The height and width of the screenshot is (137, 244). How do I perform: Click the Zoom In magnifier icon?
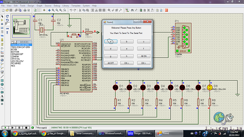pyautogui.click(x=53, y=10)
